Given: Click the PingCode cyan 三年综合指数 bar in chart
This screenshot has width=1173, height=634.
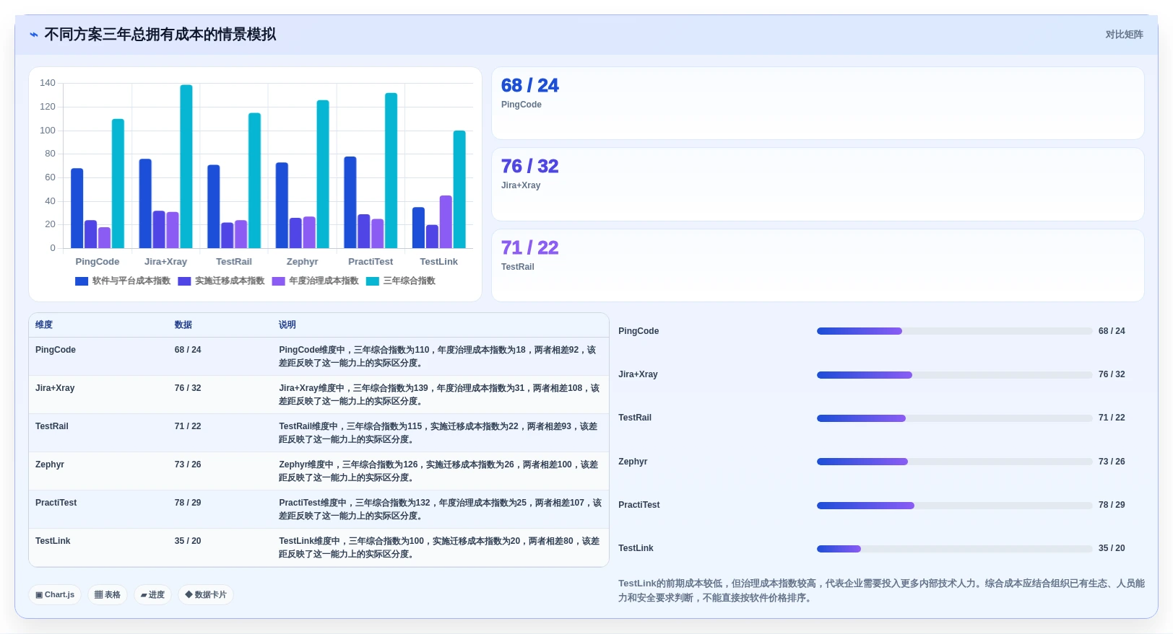Looking at the screenshot, I should click(118, 184).
